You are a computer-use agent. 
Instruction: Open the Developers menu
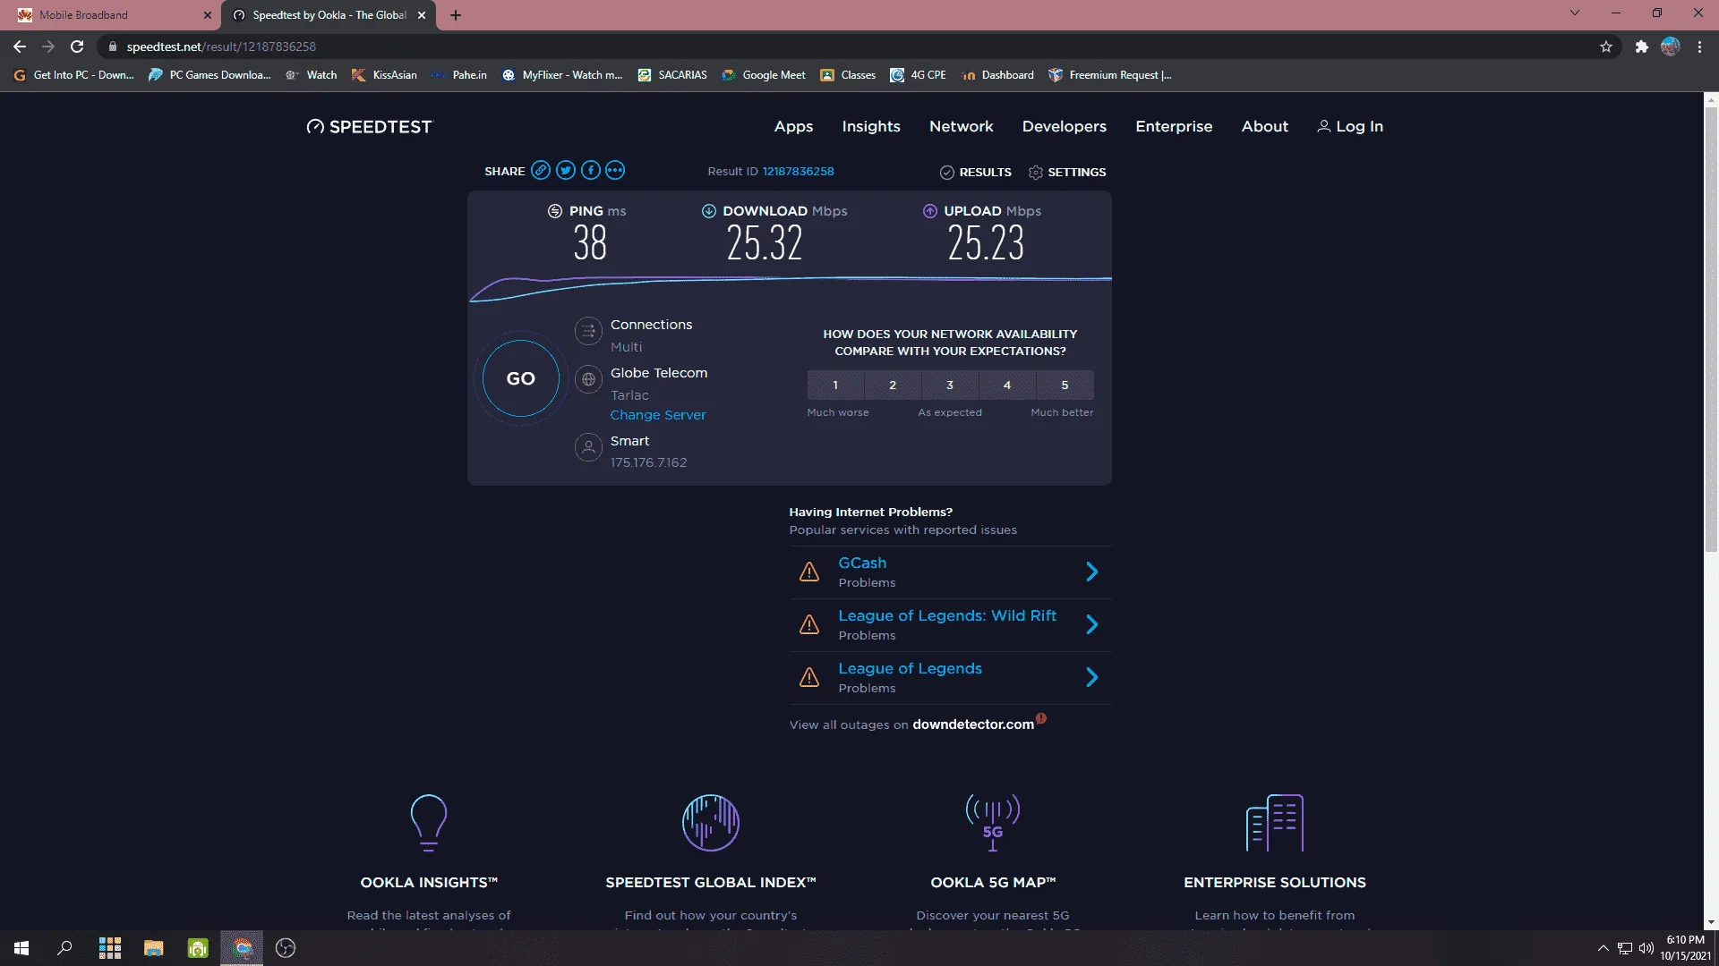[x=1065, y=127]
